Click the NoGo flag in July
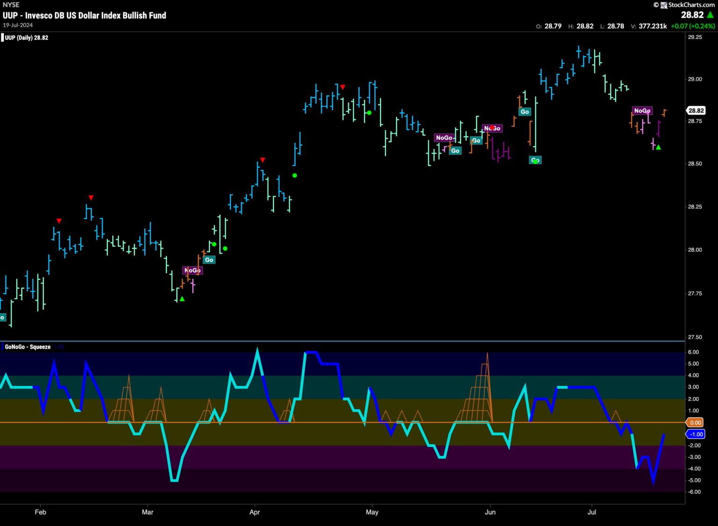The width and height of the screenshot is (718, 526). pos(642,111)
